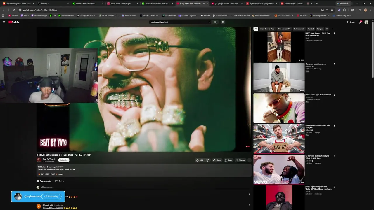Select the That Mexican OT chip
This screenshot has height=210, width=374.
(284, 29)
